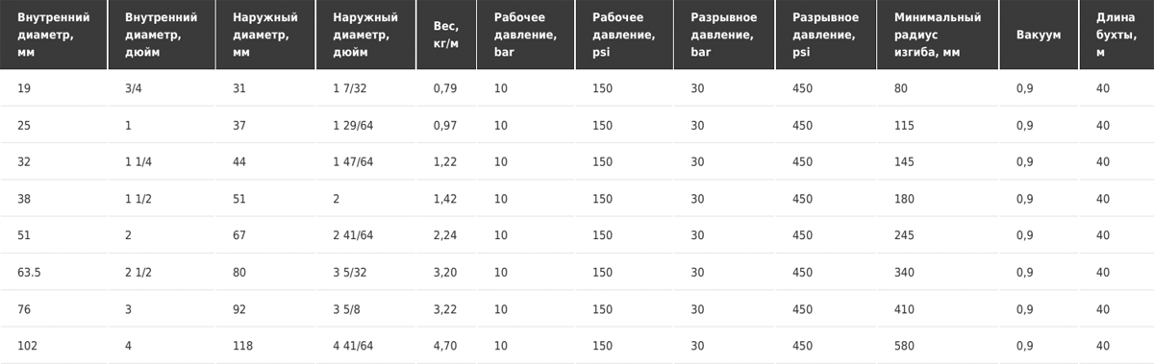Select the bend radius cell '245'
Viewport: 1154px width, 364px height.
903,236
